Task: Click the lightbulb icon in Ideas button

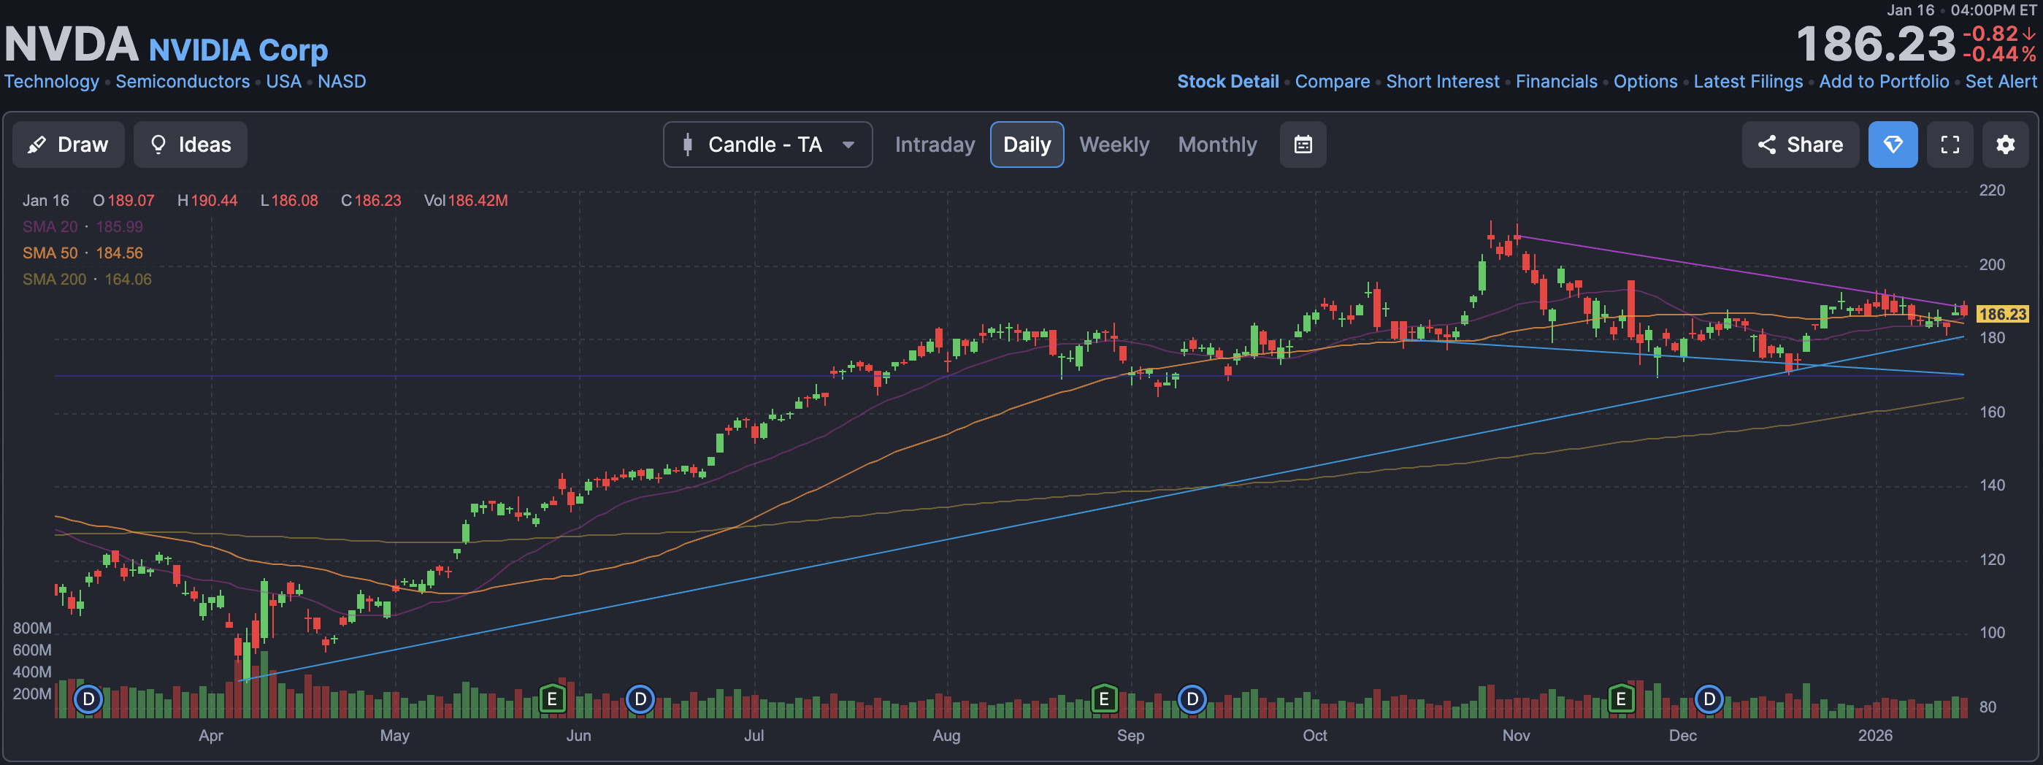Action: click(x=158, y=145)
